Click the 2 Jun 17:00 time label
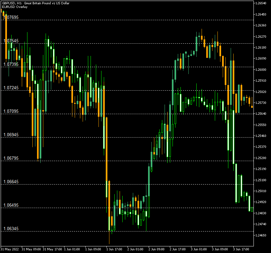This screenshot has width=271, height=253. click(x=178, y=249)
